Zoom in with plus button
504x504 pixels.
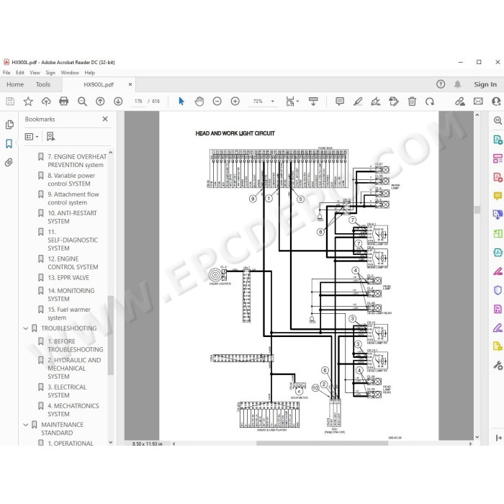coord(235,102)
